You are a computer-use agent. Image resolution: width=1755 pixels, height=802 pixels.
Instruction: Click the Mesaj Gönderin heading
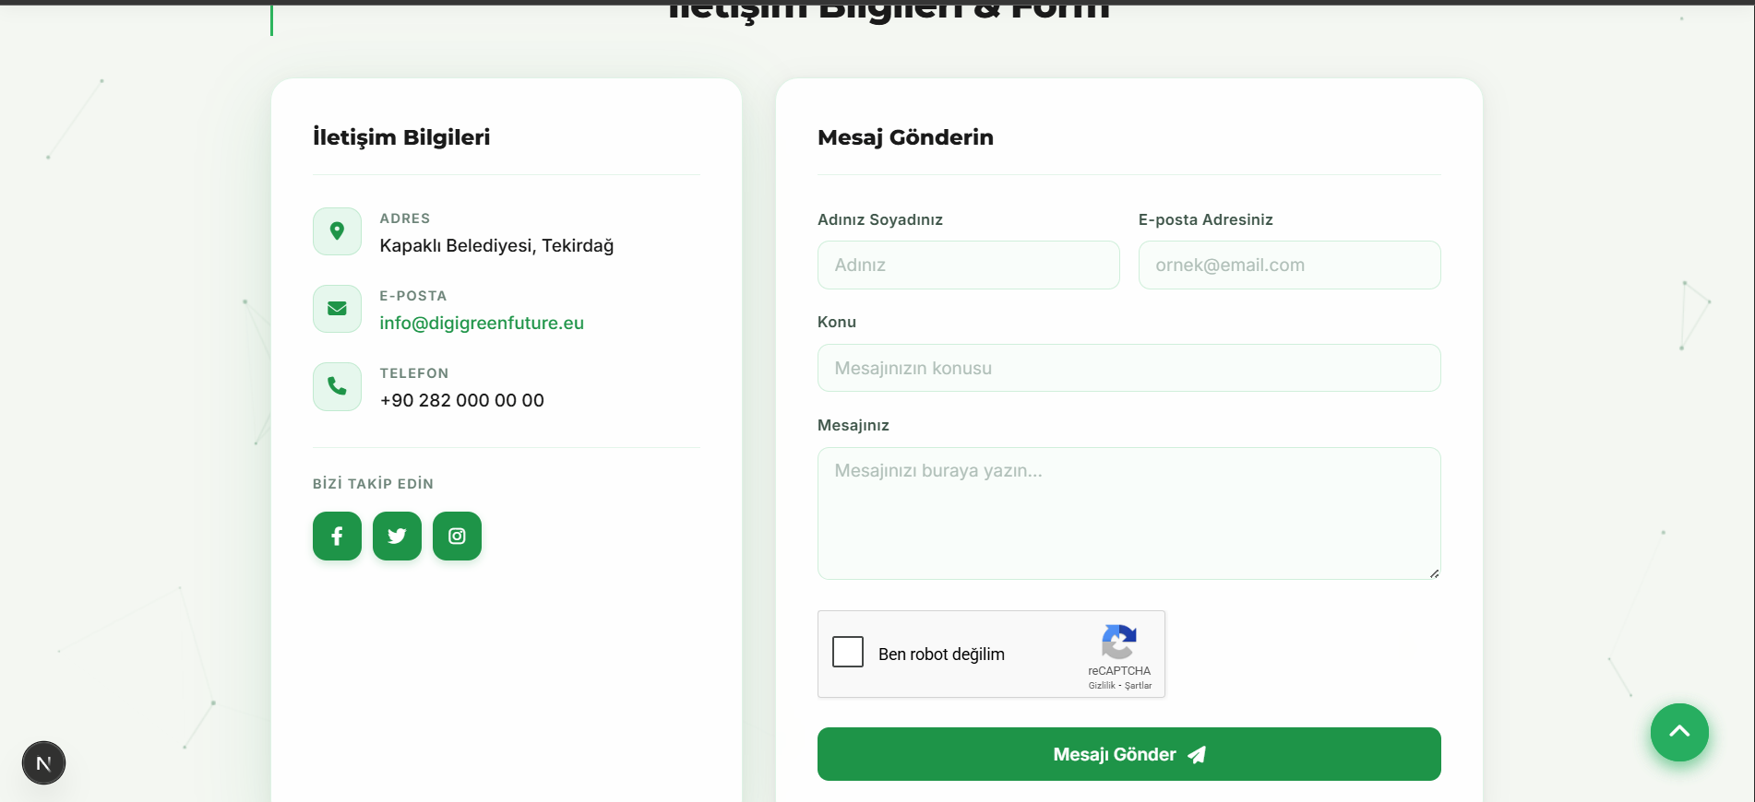click(905, 137)
